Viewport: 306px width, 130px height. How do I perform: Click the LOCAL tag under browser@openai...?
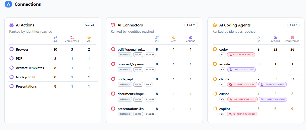[x=138, y=70]
